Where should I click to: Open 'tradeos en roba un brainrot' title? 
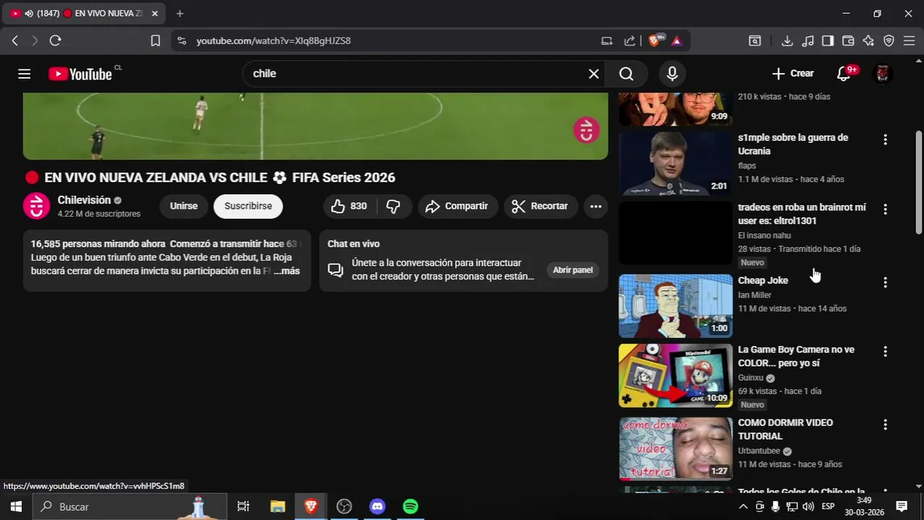802,214
